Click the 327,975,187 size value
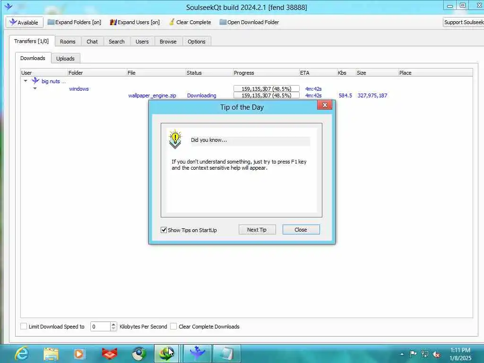This screenshot has height=363, width=484. [372, 95]
